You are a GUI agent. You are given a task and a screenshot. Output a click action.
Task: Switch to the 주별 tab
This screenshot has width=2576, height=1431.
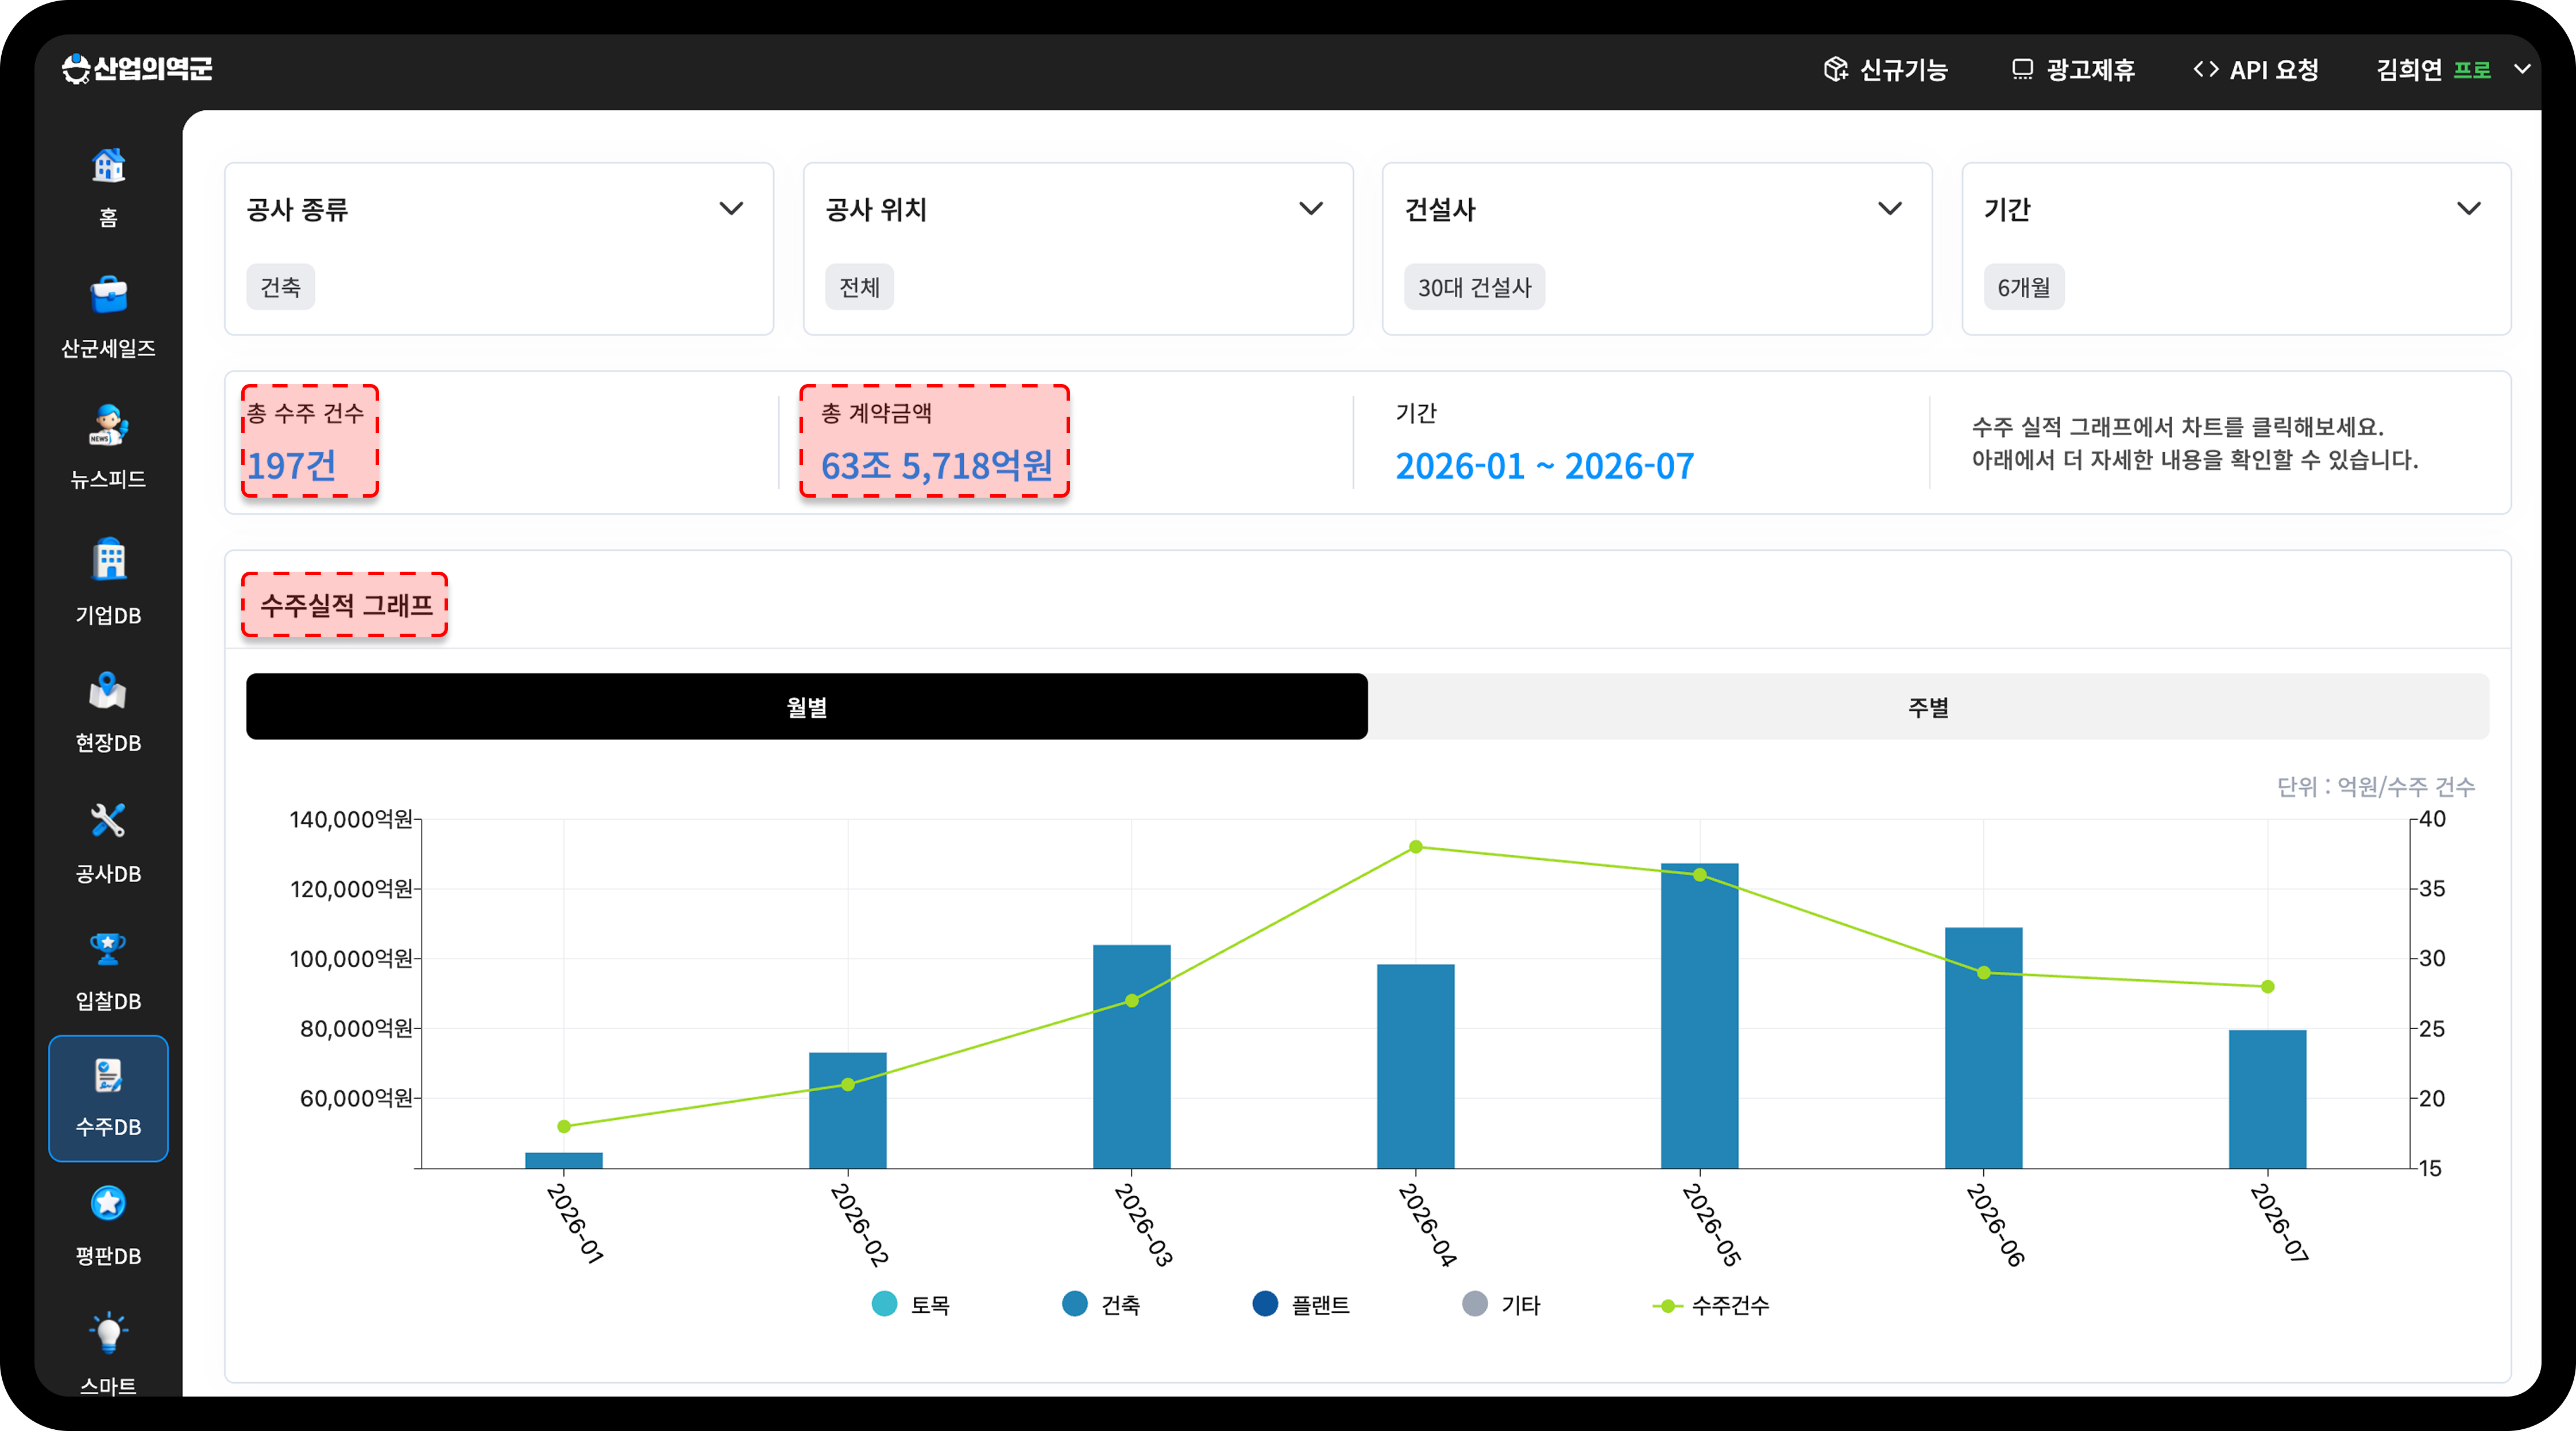[1929, 707]
